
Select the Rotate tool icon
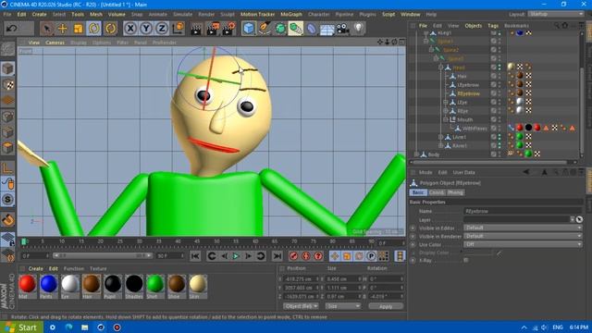pos(94,29)
